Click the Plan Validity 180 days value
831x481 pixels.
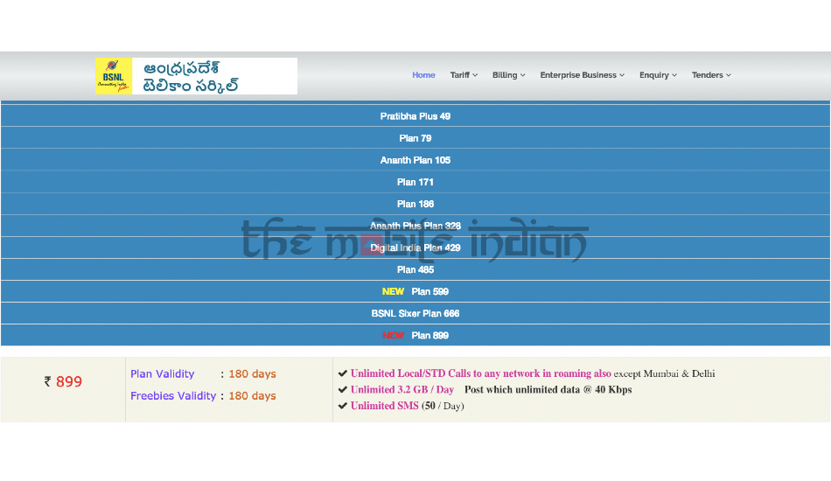pos(252,373)
